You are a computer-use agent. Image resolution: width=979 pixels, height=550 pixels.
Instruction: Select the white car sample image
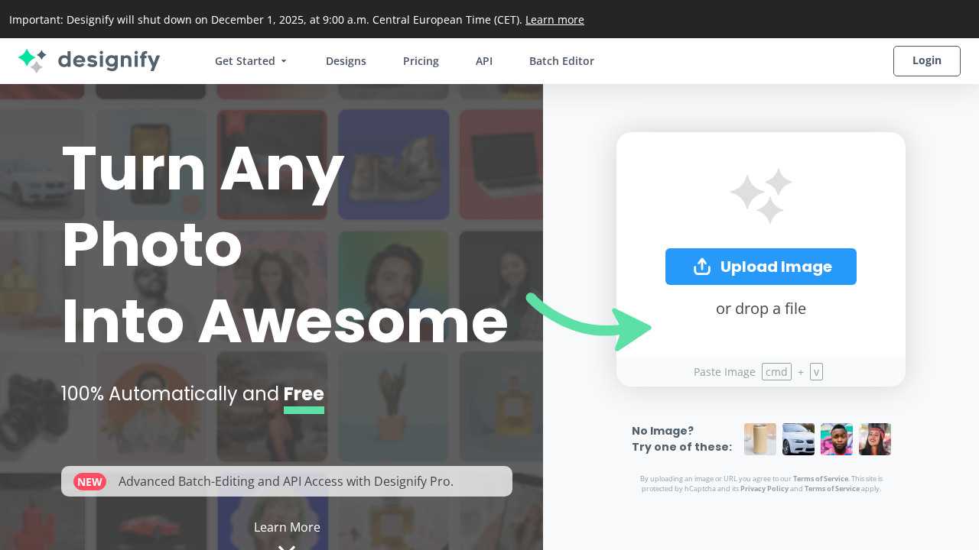[x=798, y=439]
